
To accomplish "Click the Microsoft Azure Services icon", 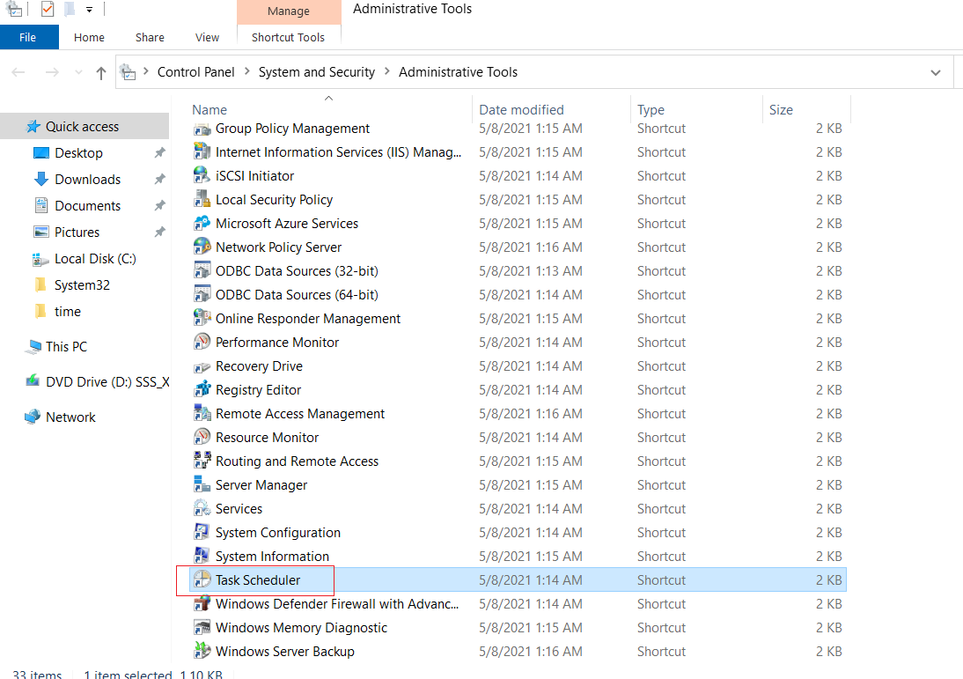I will (x=202, y=223).
